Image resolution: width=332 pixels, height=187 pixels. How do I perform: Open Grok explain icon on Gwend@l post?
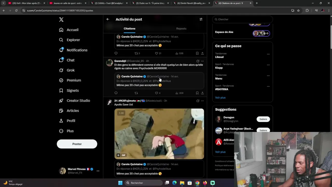pyautogui.click(x=198, y=61)
